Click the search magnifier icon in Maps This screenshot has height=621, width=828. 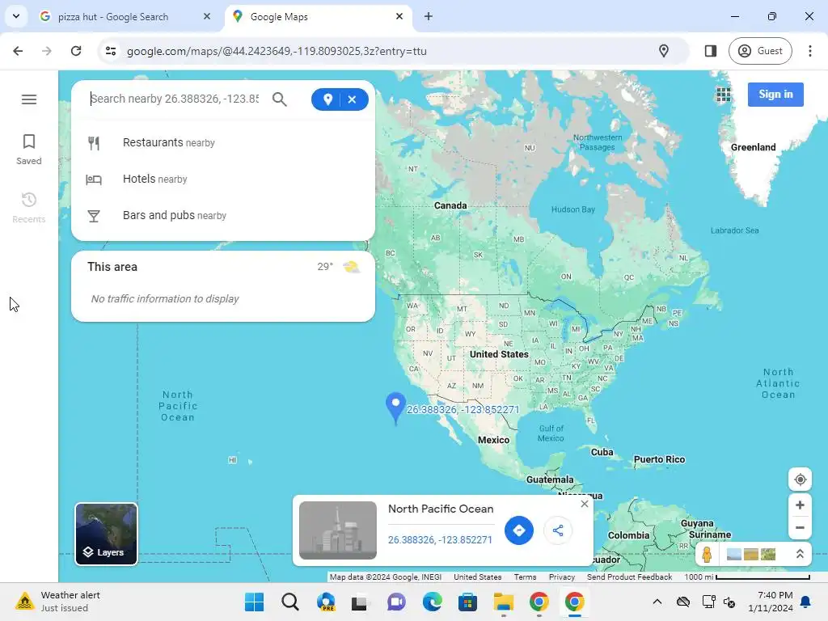(x=279, y=99)
